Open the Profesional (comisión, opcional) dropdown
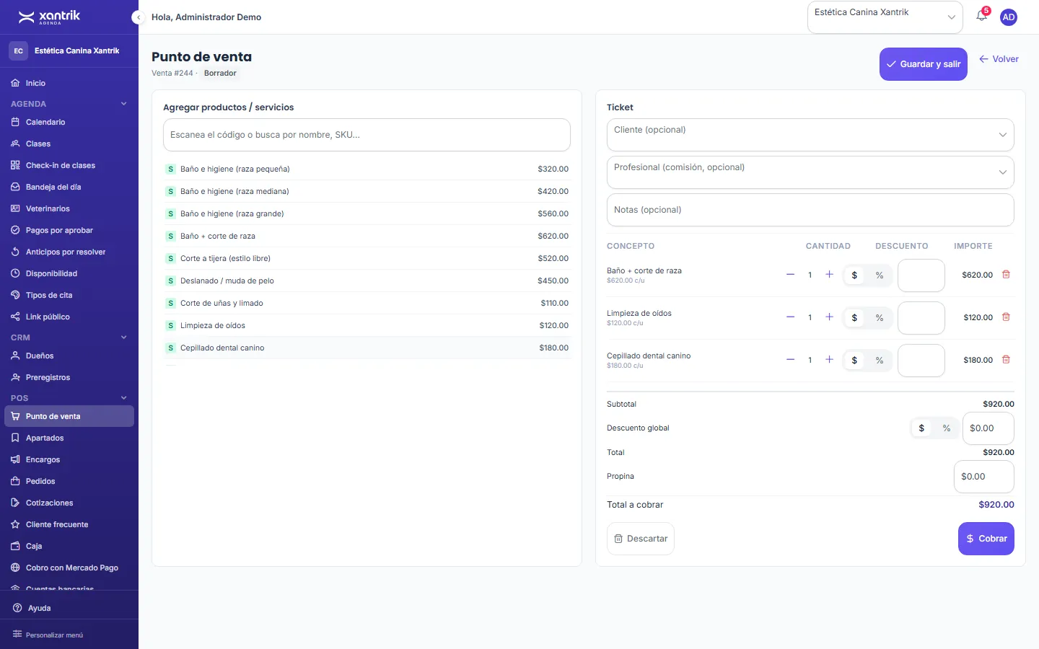The image size is (1039, 649). [x=810, y=172]
